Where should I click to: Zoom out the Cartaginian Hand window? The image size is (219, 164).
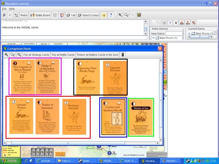[x=19, y=55]
